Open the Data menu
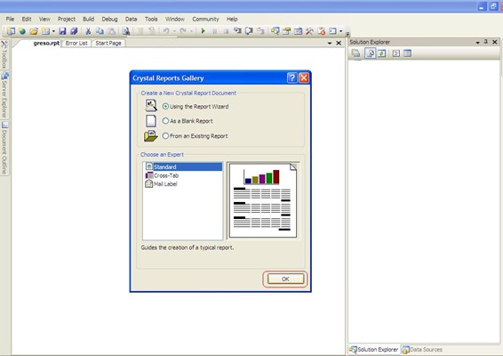 pos(131,19)
